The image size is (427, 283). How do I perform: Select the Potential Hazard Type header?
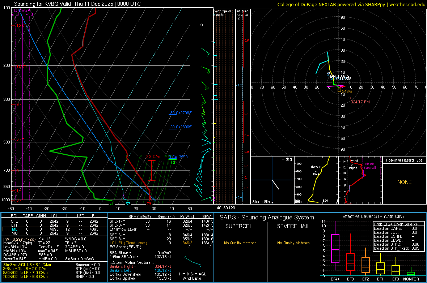(404, 160)
